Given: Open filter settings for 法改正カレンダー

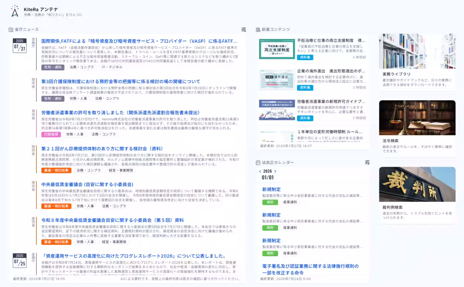Looking at the screenshot, I should tap(367, 162).
